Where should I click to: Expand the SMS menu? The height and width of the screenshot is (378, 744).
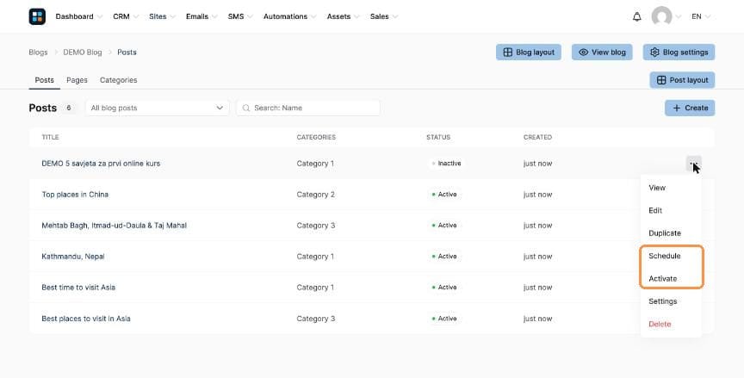click(x=240, y=16)
